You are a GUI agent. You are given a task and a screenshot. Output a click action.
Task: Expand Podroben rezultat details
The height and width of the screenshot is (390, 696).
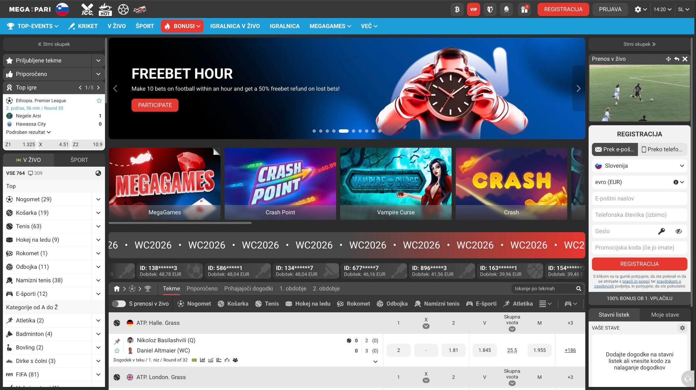coord(29,132)
